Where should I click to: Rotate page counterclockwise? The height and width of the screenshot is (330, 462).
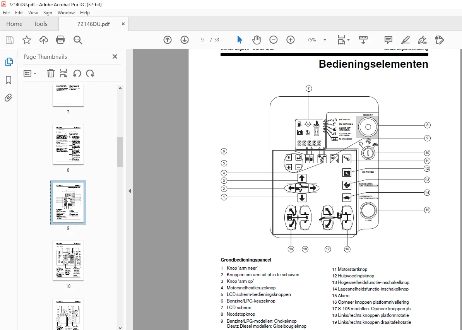pos(77,73)
